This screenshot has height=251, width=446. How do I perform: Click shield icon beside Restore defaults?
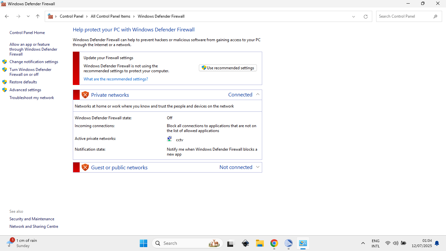coord(5,82)
